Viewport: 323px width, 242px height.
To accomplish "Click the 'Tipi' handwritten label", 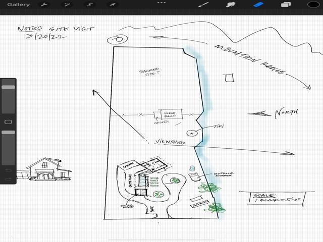I will (x=219, y=126).
